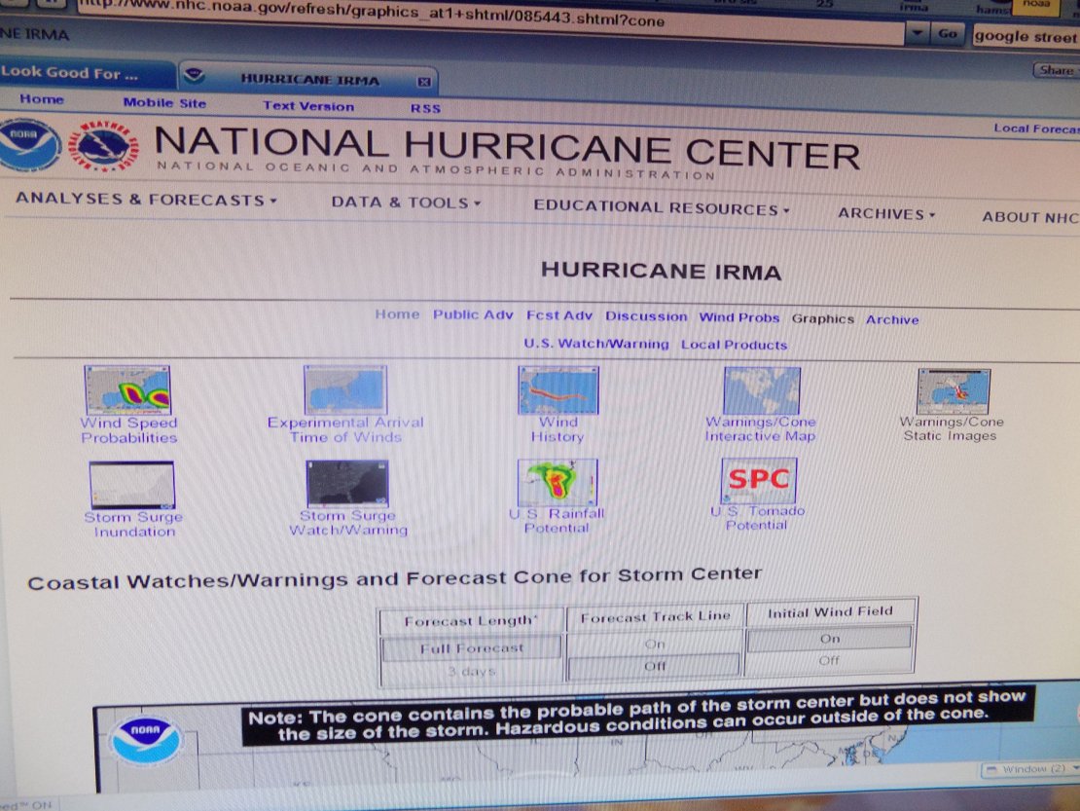Open Warnings/Cone Static Images thumbnail
The height and width of the screenshot is (811, 1080).
tap(954, 391)
